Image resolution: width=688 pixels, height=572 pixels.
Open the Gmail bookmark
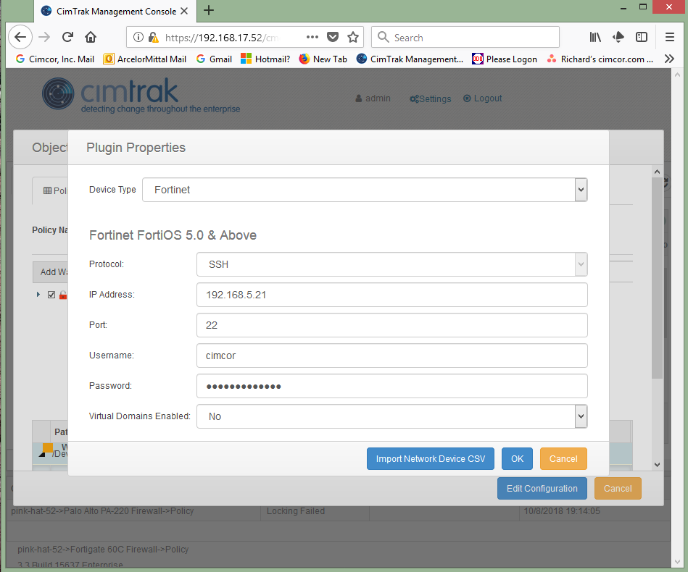pos(214,59)
